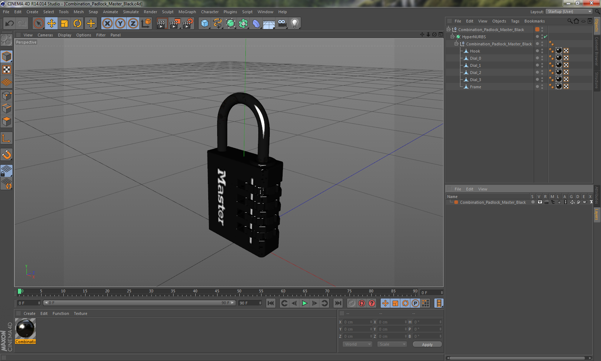601x361 pixels.
Task: Click the preview range slider bar
Action: coord(139,303)
